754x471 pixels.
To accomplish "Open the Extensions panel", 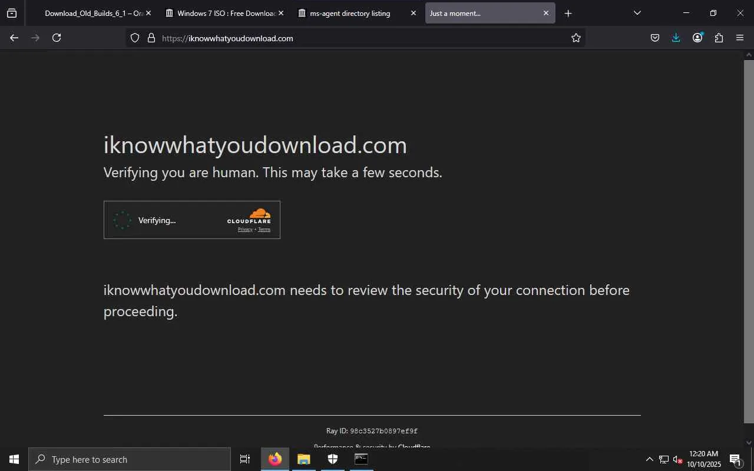I will [719, 38].
